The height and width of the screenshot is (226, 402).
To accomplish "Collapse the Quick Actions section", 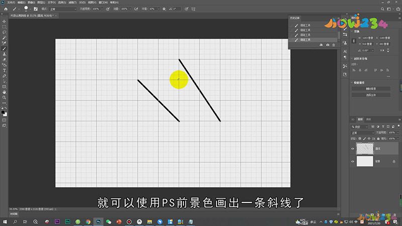I will pos(352,82).
